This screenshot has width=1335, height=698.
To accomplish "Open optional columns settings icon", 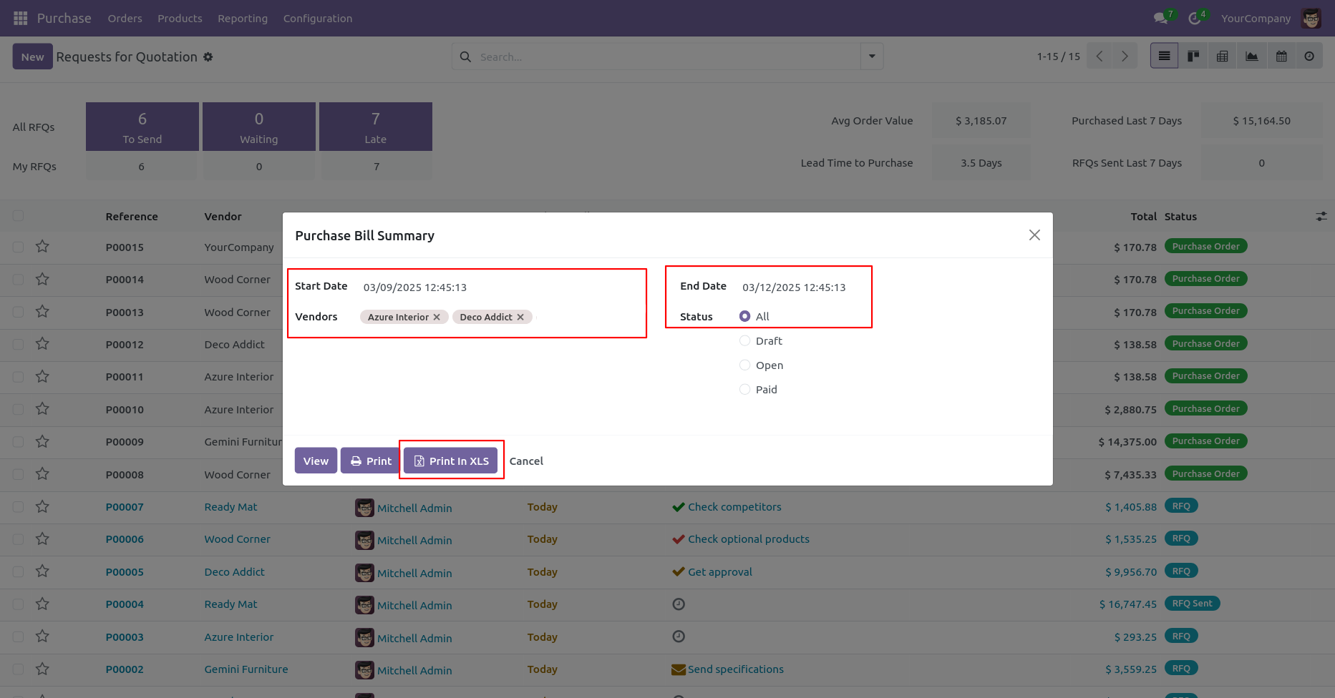I will [1321, 216].
